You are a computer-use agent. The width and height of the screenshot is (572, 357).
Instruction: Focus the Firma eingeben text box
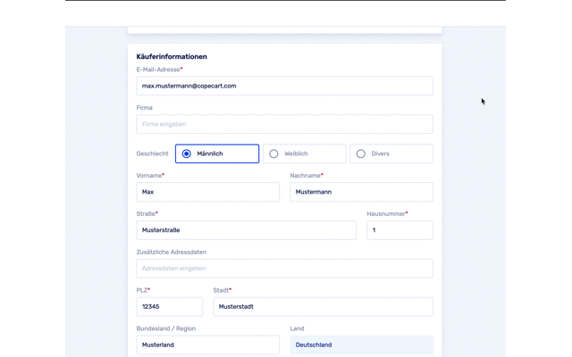(x=284, y=124)
